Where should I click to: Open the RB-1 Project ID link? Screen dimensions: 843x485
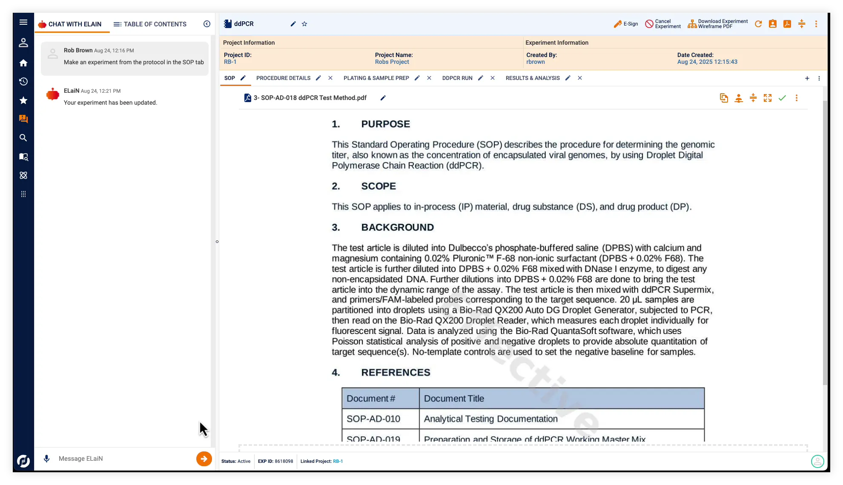230,62
